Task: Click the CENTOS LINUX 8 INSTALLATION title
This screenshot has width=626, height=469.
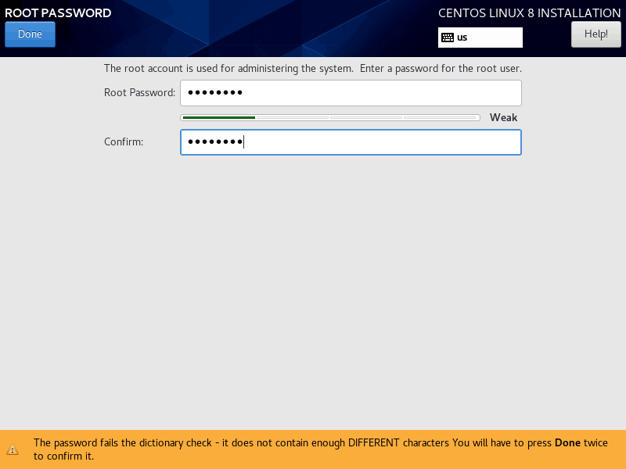Action: pyautogui.click(x=530, y=13)
